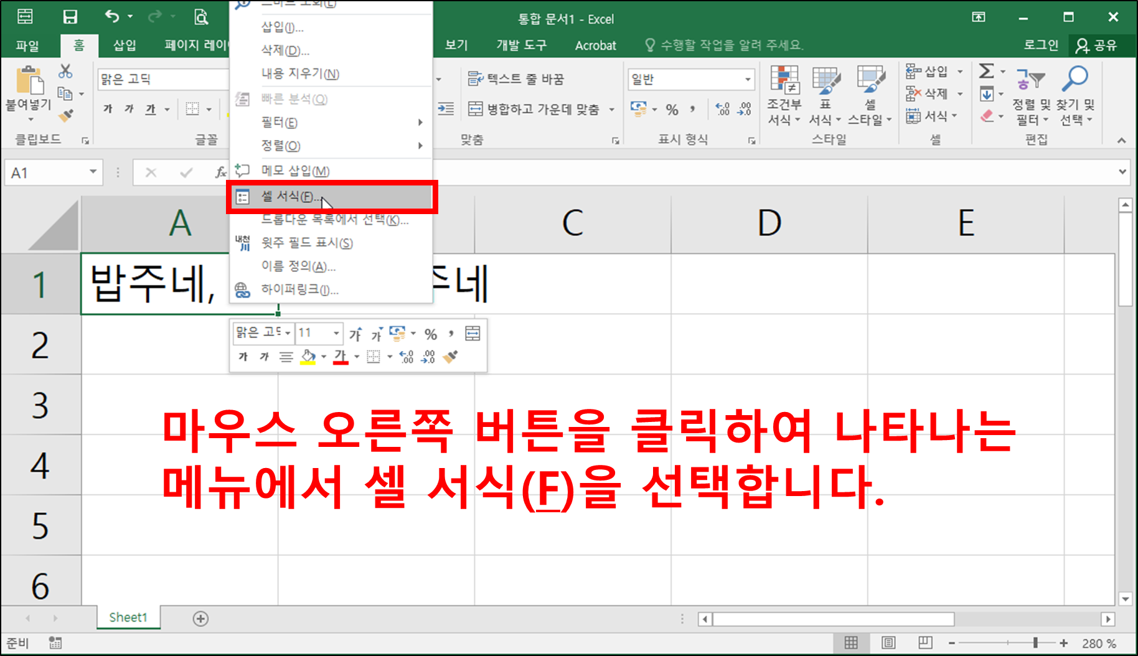The height and width of the screenshot is (656, 1138).
Task: Toggle comma style in the ribbon
Action: [x=693, y=110]
